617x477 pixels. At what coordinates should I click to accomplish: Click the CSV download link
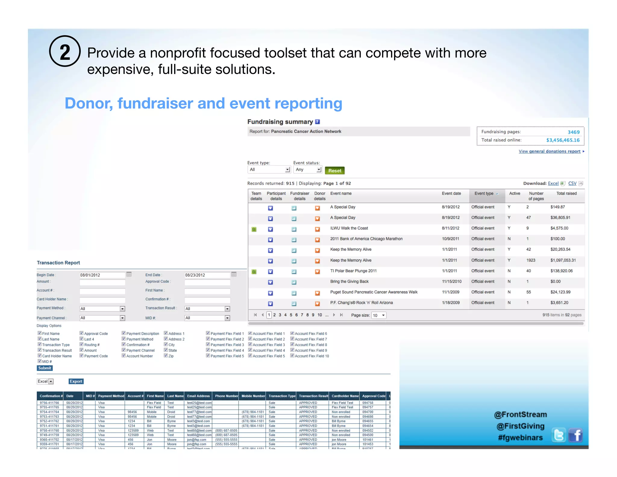[x=572, y=183]
